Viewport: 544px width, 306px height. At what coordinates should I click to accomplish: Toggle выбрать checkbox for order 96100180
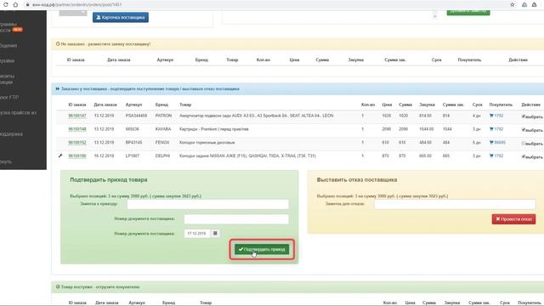(524, 156)
